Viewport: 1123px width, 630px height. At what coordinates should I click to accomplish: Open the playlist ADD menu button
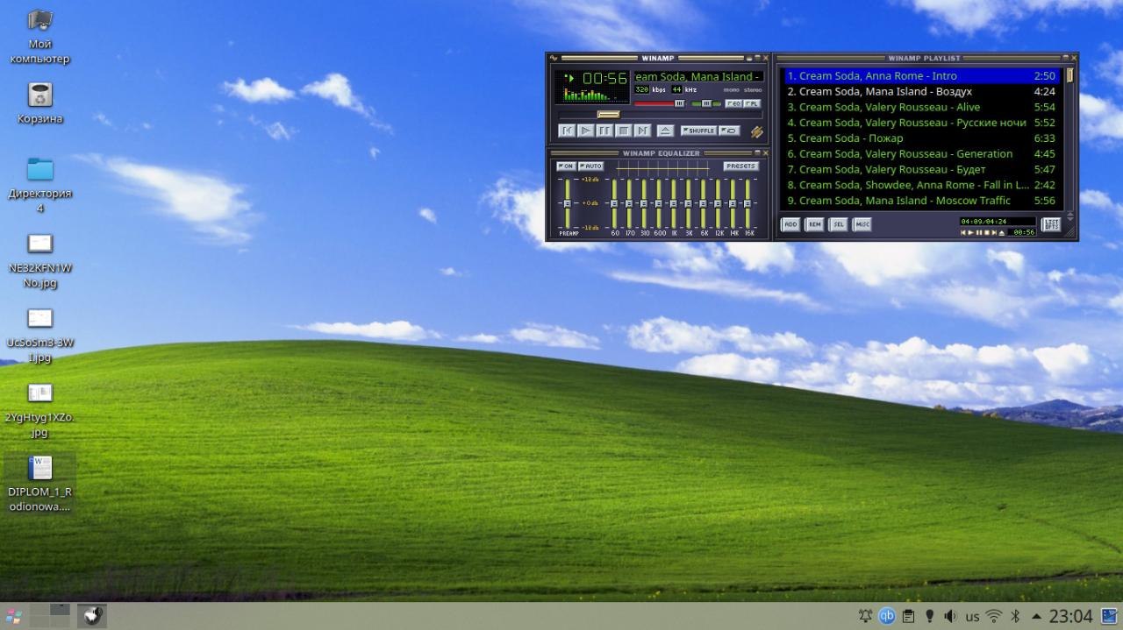point(790,225)
